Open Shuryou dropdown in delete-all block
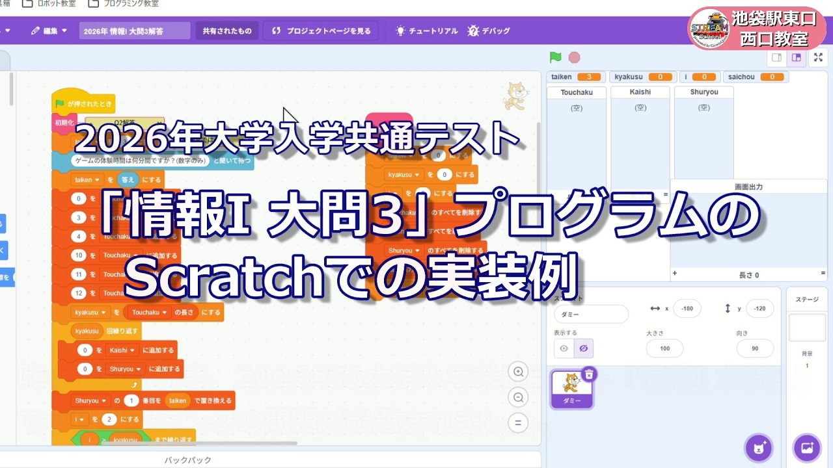833x468 pixels. pyautogui.click(x=403, y=250)
